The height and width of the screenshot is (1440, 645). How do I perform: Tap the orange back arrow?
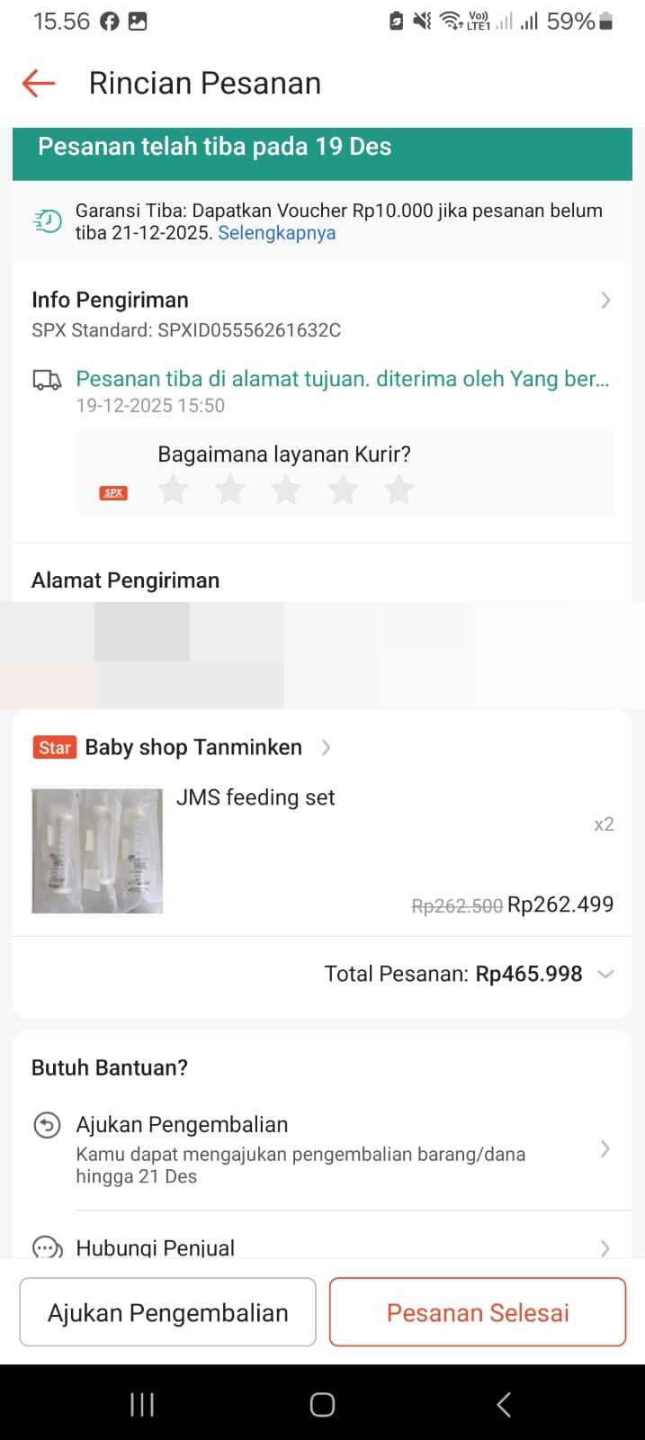click(39, 84)
